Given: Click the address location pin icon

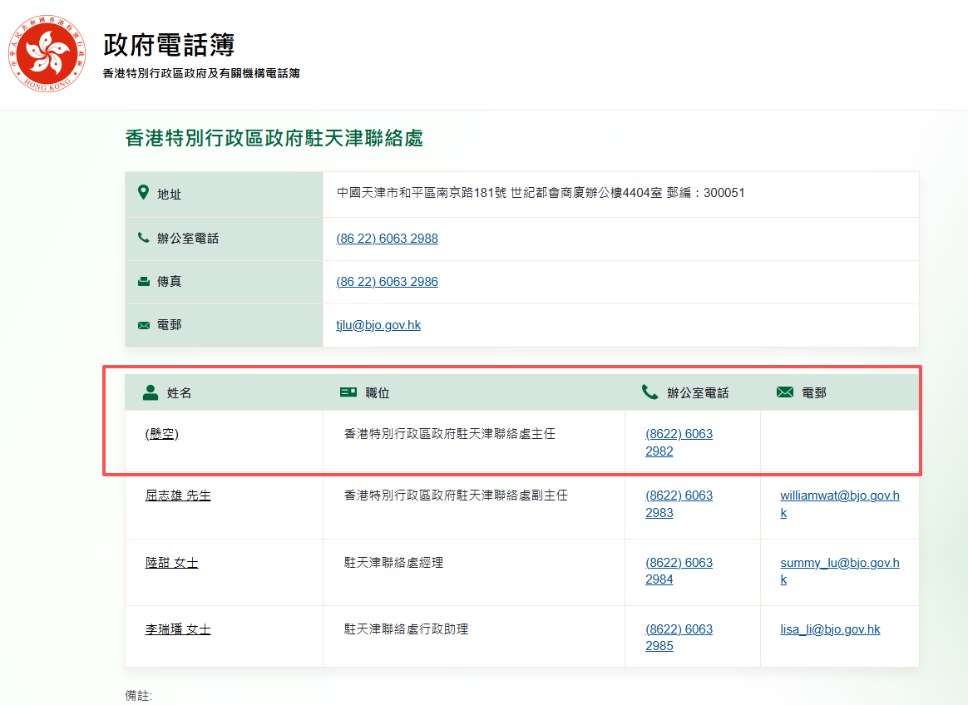Looking at the screenshot, I should [143, 193].
